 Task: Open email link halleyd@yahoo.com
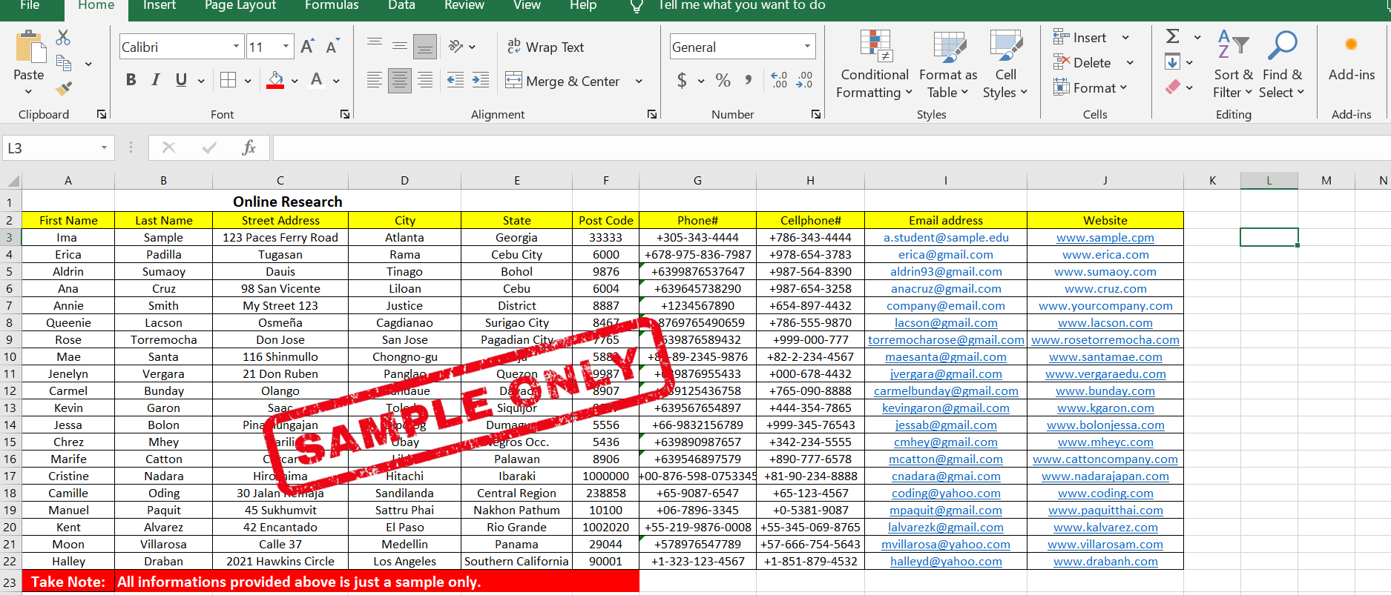pos(946,562)
